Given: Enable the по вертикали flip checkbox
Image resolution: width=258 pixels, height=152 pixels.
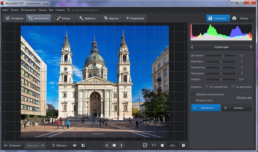Looking at the screenshot, I should (x=233, y=87).
